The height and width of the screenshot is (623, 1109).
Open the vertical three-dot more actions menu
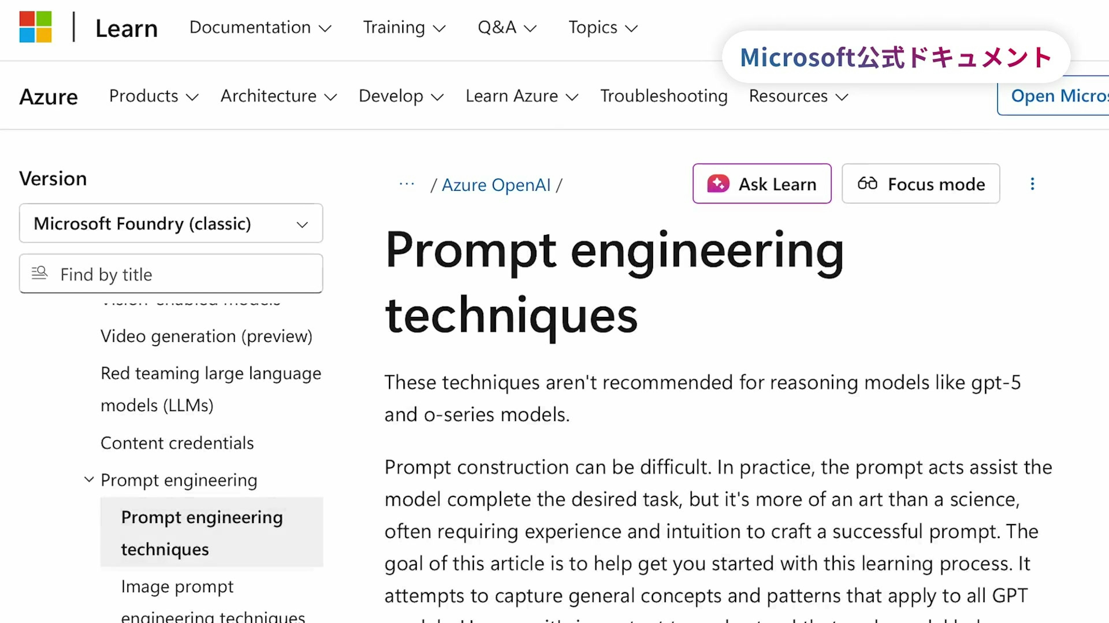(x=1032, y=184)
